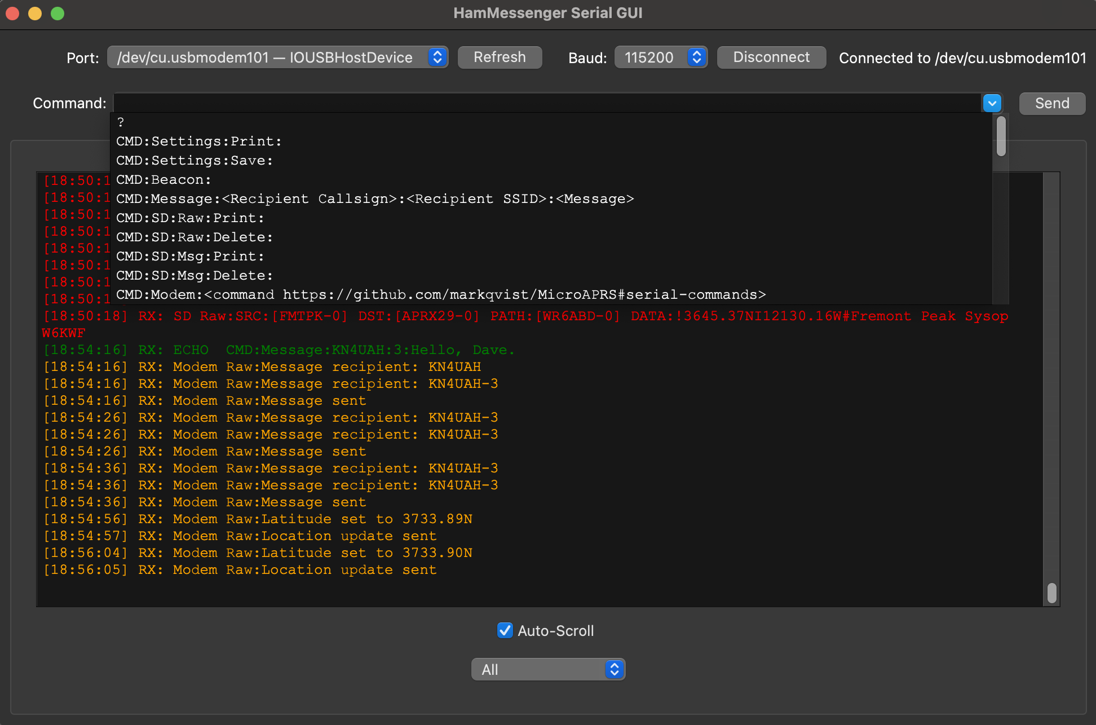Click the 'Latitude set to 3733.90N' log line
This screenshot has width=1096, height=725.
tap(258, 553)
